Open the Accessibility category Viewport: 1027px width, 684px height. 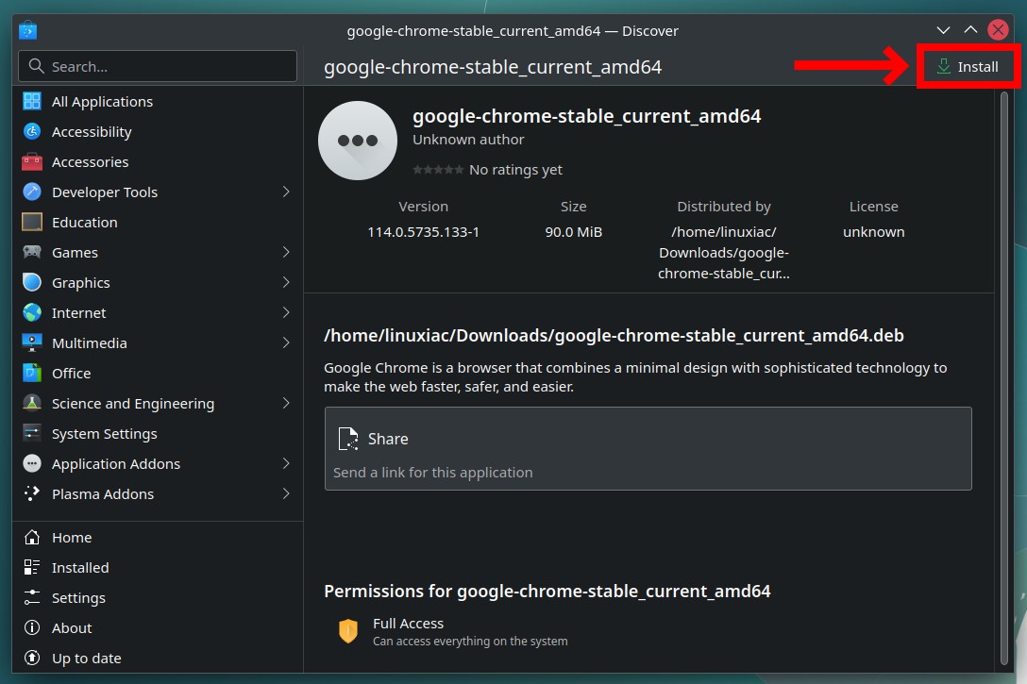coord(158,131)
